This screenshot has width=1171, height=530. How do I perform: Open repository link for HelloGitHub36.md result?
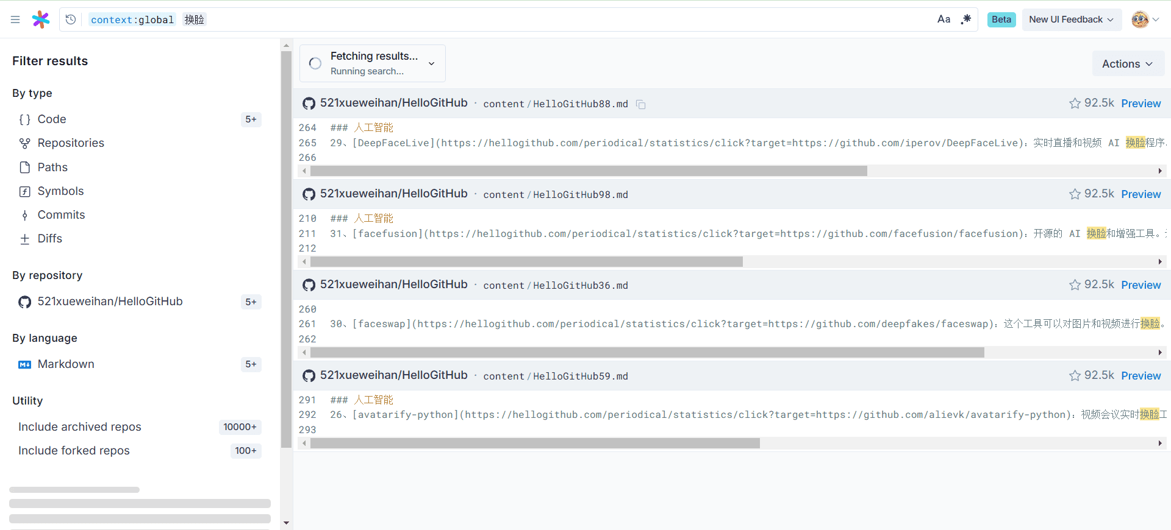click(393, 284)
